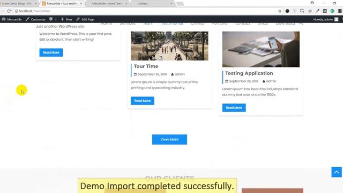Close the Untitled tab

click(x=171, y=4)
